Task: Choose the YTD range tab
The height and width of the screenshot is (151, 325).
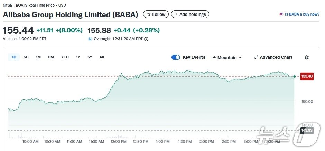Action: [x=65, y=57]
